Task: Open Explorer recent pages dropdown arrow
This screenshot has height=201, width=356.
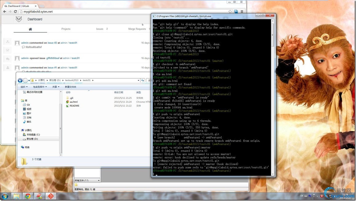Action: (29, 81)
